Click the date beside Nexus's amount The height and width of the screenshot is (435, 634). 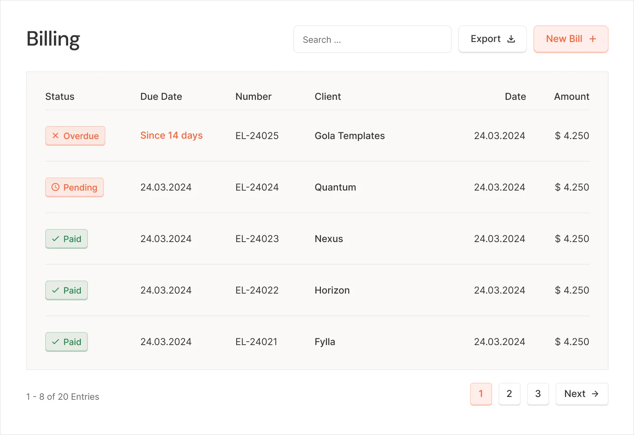(500, 239)
